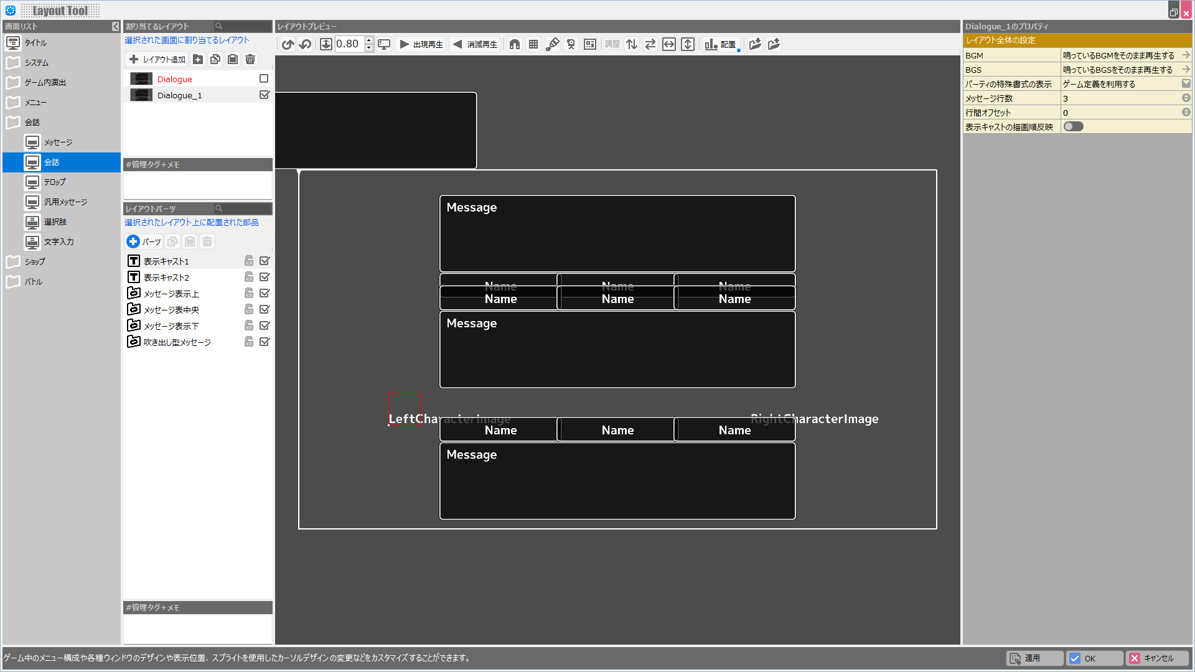Select テロップ in screen list
This screenshot has width=1195, height=672.
tap(55, 182)
